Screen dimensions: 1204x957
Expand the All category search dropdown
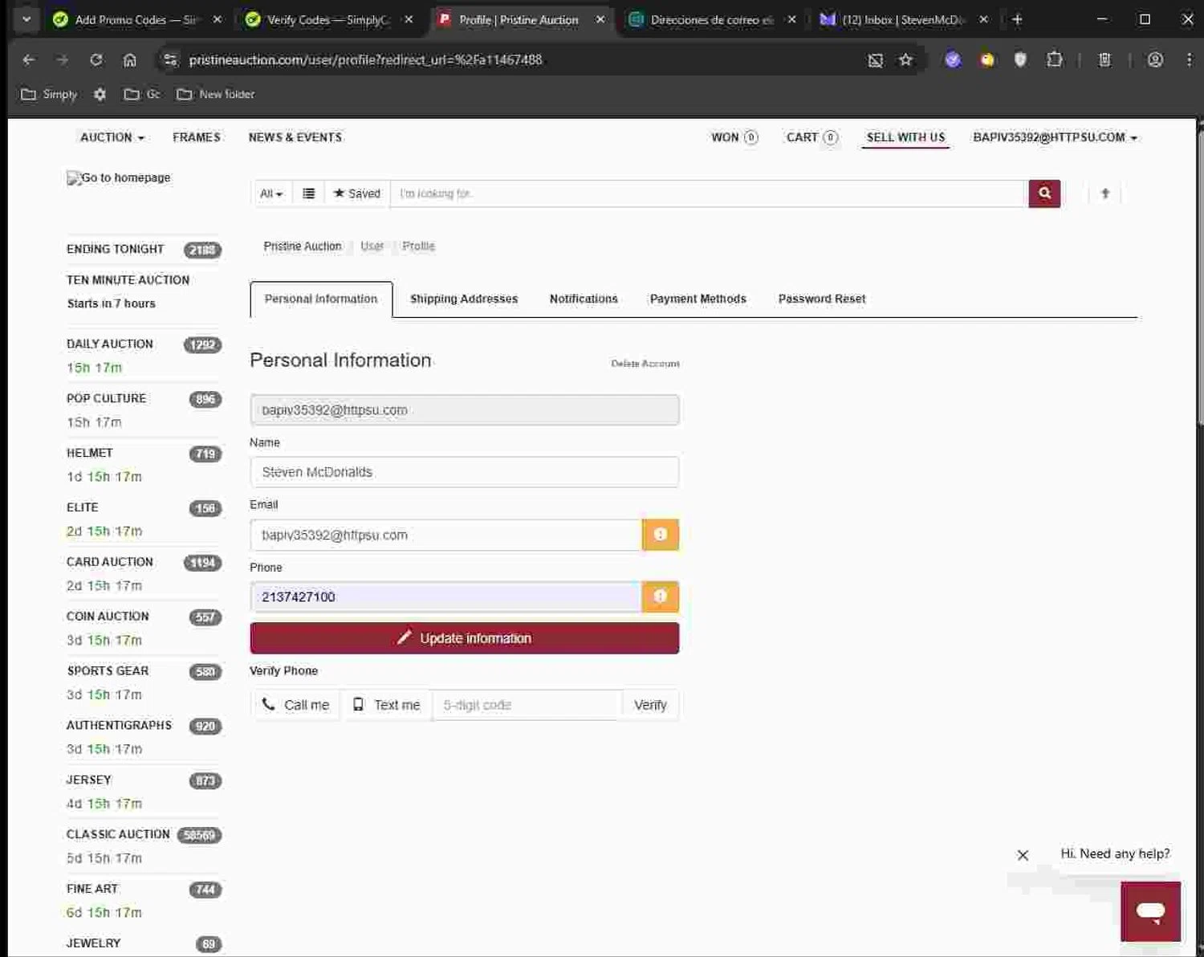(x=271, y=193)
